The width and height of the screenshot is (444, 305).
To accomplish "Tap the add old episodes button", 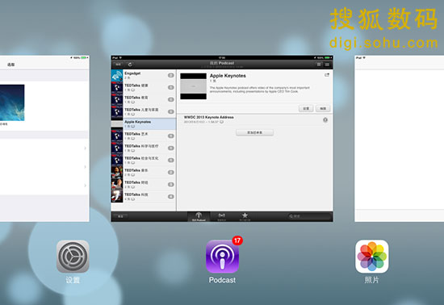I will point(254,132).
